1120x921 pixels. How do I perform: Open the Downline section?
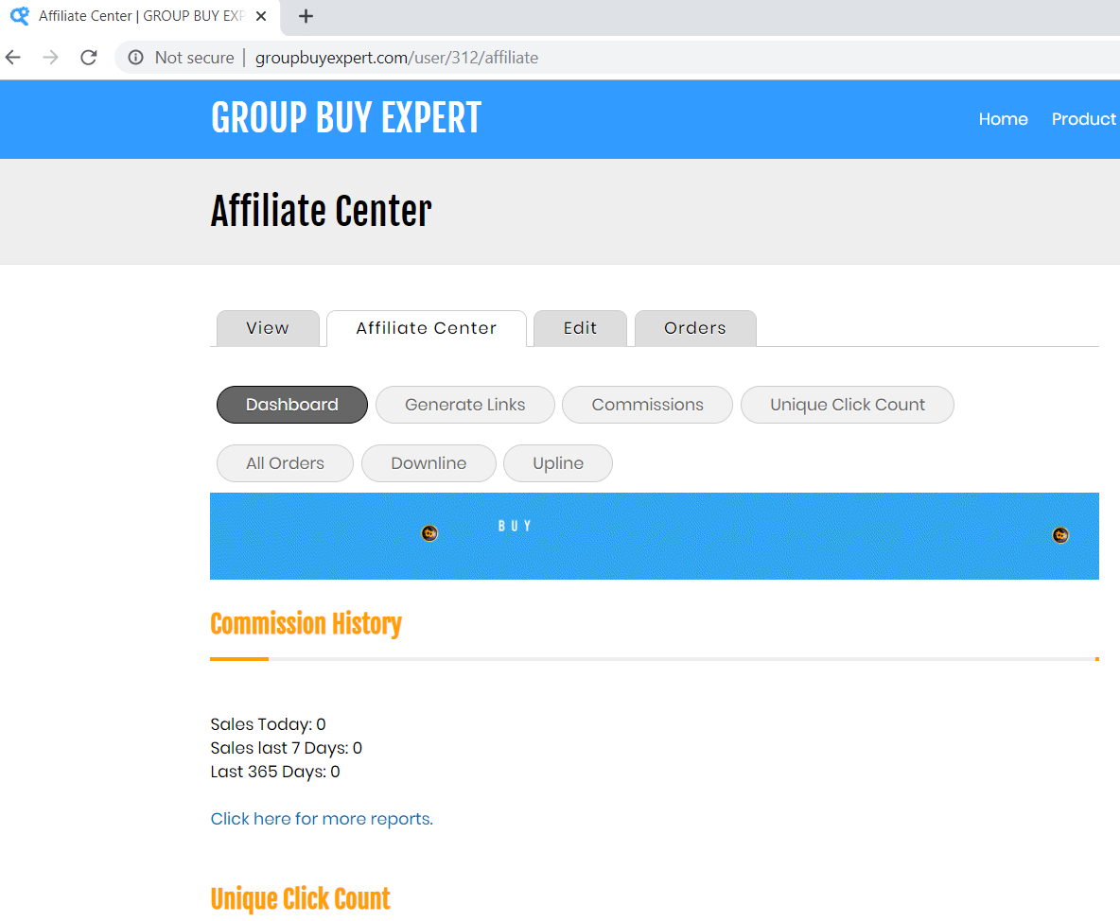click(429, 463)
